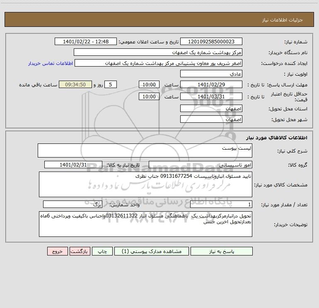Click the price validity hour field 10:00

pyautogui.click(x=149, y=96)
